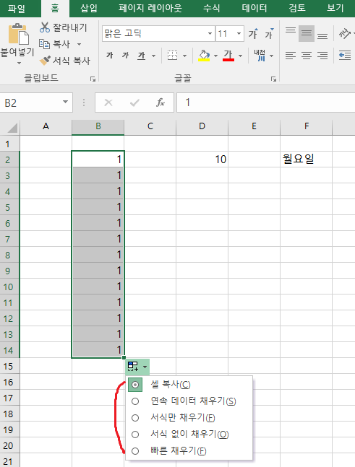Open the font size 11 dropdown
This screenshot has height=467, width=355.
[x=239, y=34]
